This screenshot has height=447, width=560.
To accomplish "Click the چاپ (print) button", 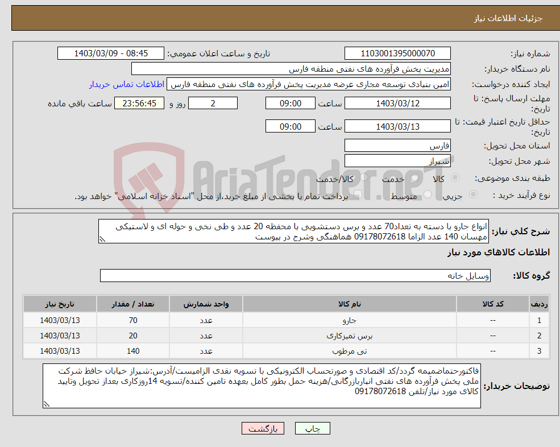I will point(313,428).
